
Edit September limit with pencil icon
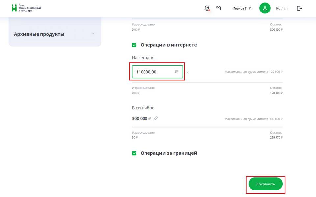click(156, 118)
